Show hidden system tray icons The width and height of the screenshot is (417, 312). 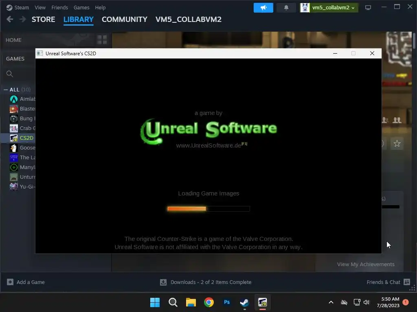click(331, 302)
